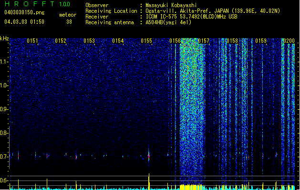Click the meteor label

coord(68,15)
